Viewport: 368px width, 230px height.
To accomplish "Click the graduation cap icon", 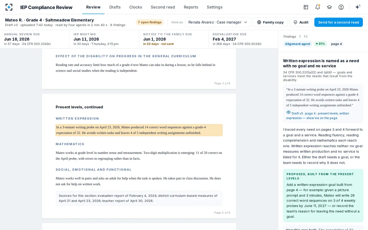I will (x=329, y=7).
